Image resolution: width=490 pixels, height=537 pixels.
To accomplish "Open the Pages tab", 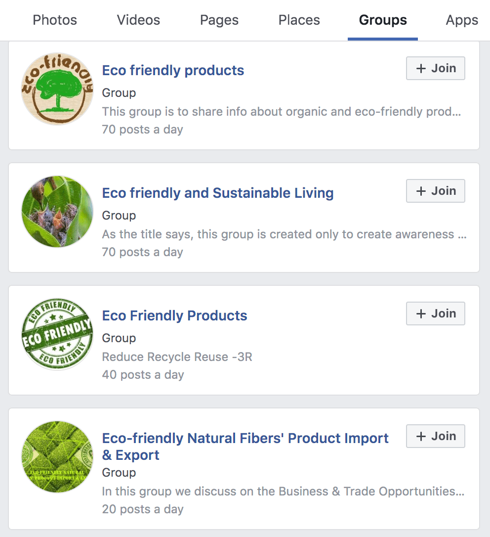I will [219, 20].
